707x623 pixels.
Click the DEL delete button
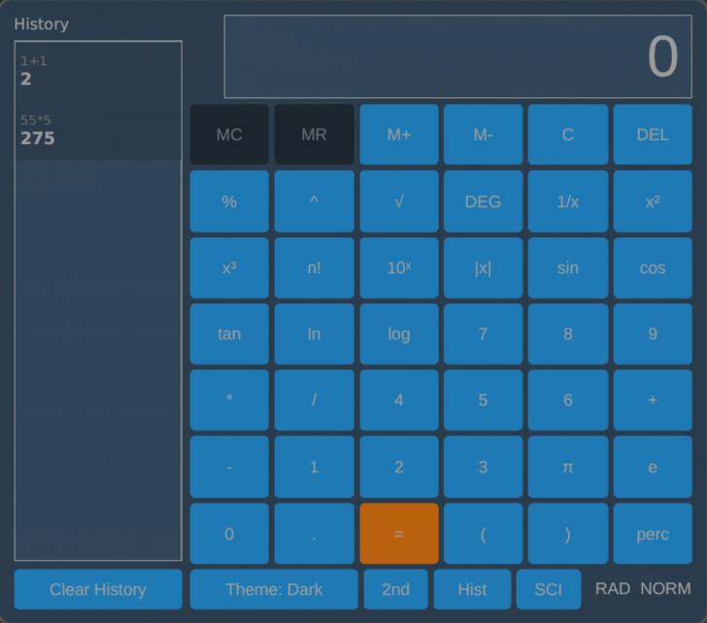pyautogui.click(x=653, y=134)
